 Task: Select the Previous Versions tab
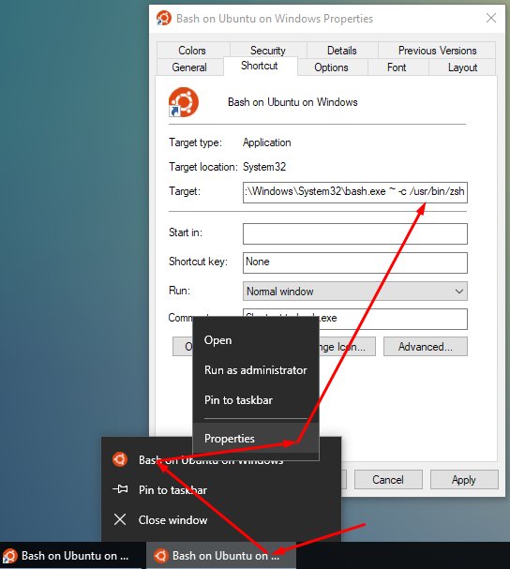click(x=437, y=50)
